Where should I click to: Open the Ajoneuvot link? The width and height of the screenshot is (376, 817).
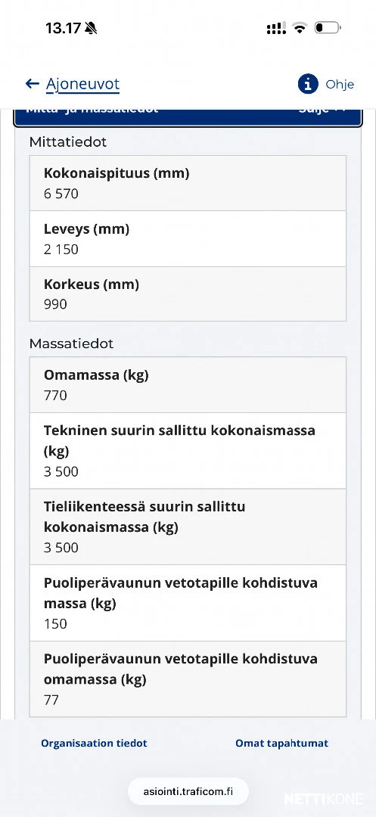[82, 84]
